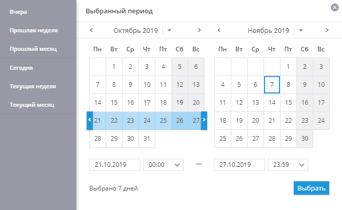Go to next month in October calendar

pos(199,30)
